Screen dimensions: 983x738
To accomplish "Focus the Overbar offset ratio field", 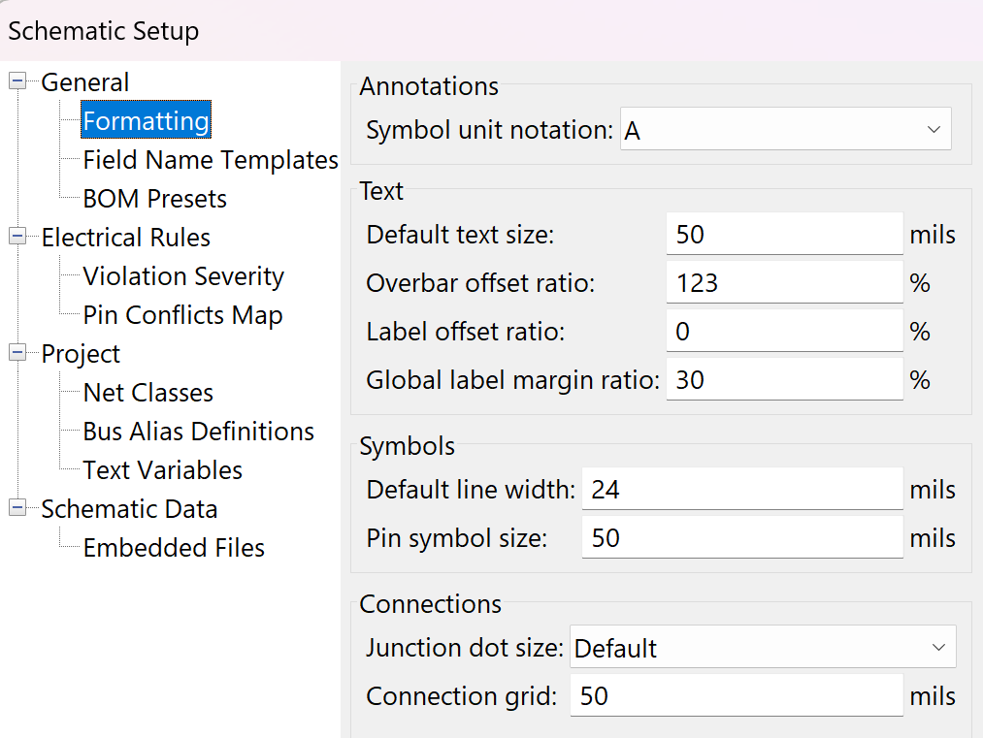I will tap(784, 283).
